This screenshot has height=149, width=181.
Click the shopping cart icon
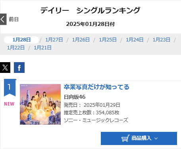coord(125,138)
